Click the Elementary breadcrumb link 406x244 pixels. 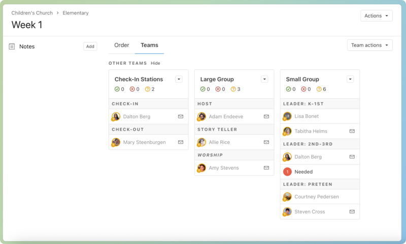(76, 13)
